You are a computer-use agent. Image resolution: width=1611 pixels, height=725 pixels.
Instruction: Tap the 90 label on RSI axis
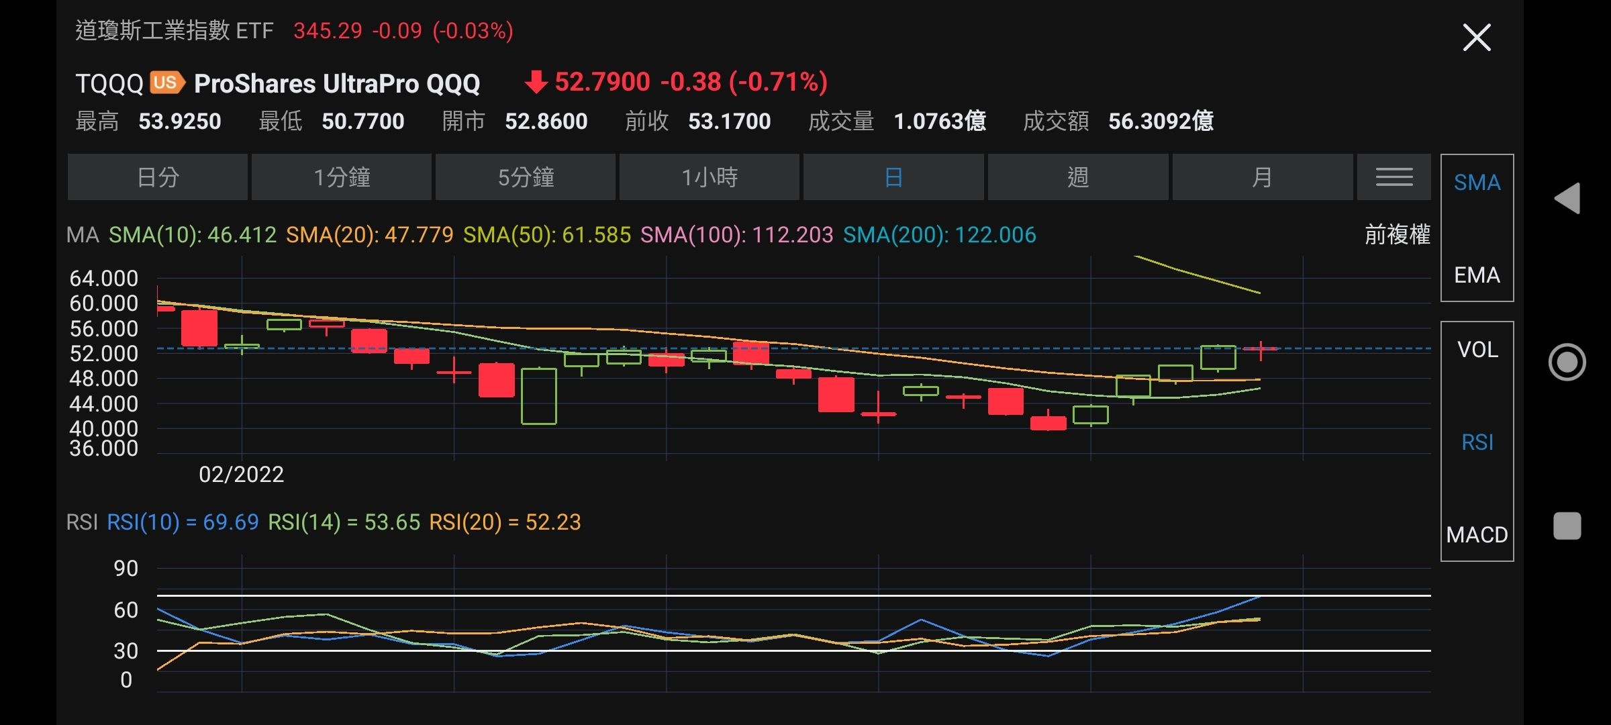(x=126, y=569)
